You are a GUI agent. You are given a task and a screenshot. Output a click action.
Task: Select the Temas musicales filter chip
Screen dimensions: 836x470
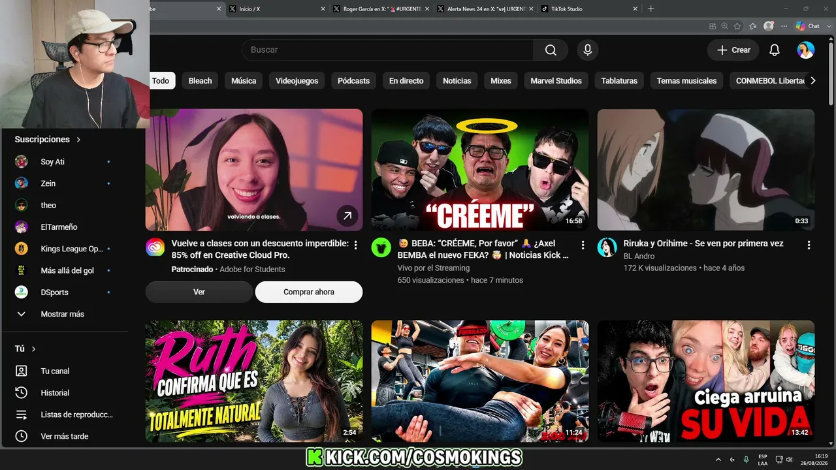pyautogui.click(x=686, y=81)
